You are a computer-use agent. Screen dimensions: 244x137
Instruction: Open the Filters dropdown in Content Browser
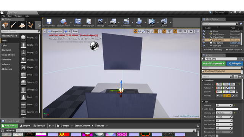point(10,131)
